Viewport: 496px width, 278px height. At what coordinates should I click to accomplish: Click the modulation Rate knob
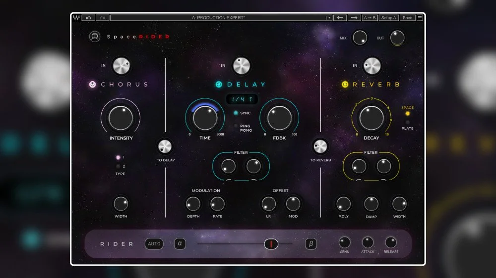coord(217,204)
